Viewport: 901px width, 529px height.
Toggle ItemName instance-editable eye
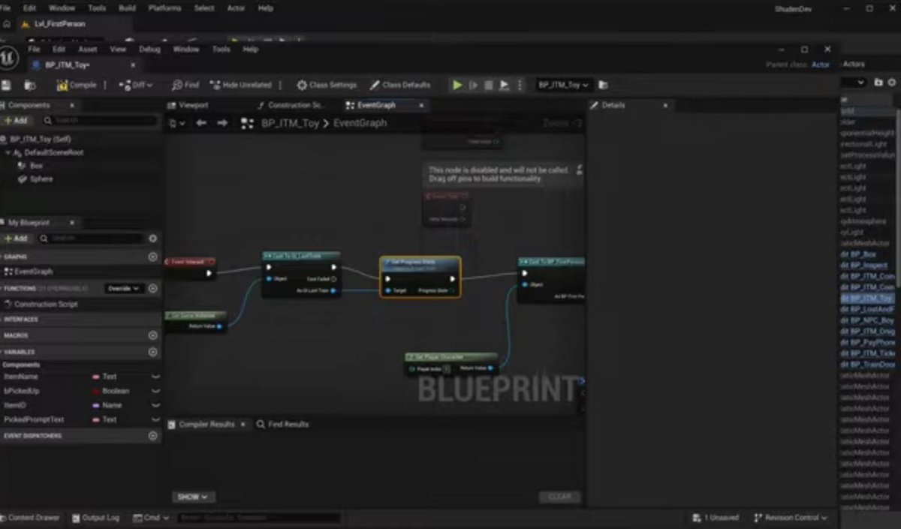coord(155,377)
